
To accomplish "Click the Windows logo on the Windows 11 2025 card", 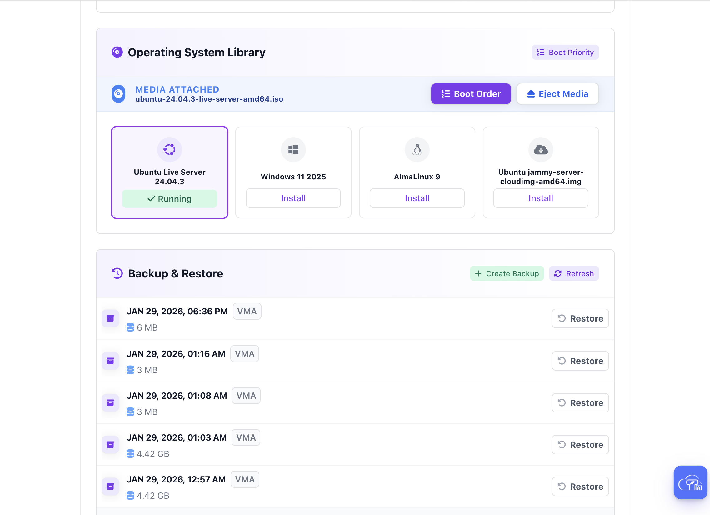I will pyautogui.click(x=293, y=150).
